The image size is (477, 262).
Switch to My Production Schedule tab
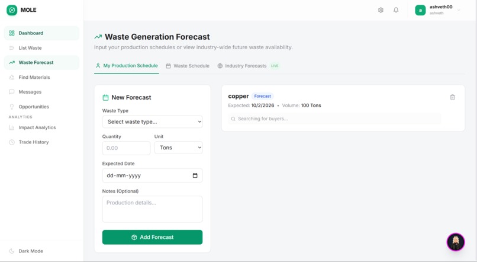pyautogui.click(x=127, y=65)
